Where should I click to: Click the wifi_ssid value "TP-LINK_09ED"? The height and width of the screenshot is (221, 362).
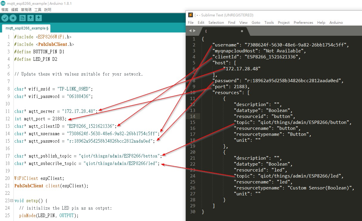(x=74, y=89)
